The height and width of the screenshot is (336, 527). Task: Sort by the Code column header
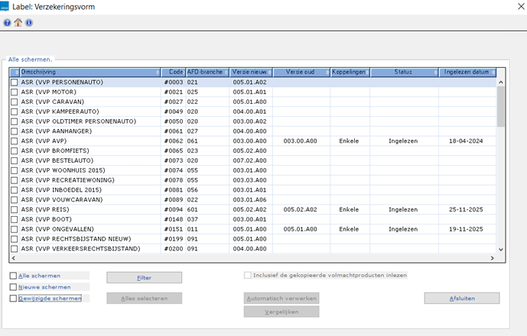tap(173, 73)
